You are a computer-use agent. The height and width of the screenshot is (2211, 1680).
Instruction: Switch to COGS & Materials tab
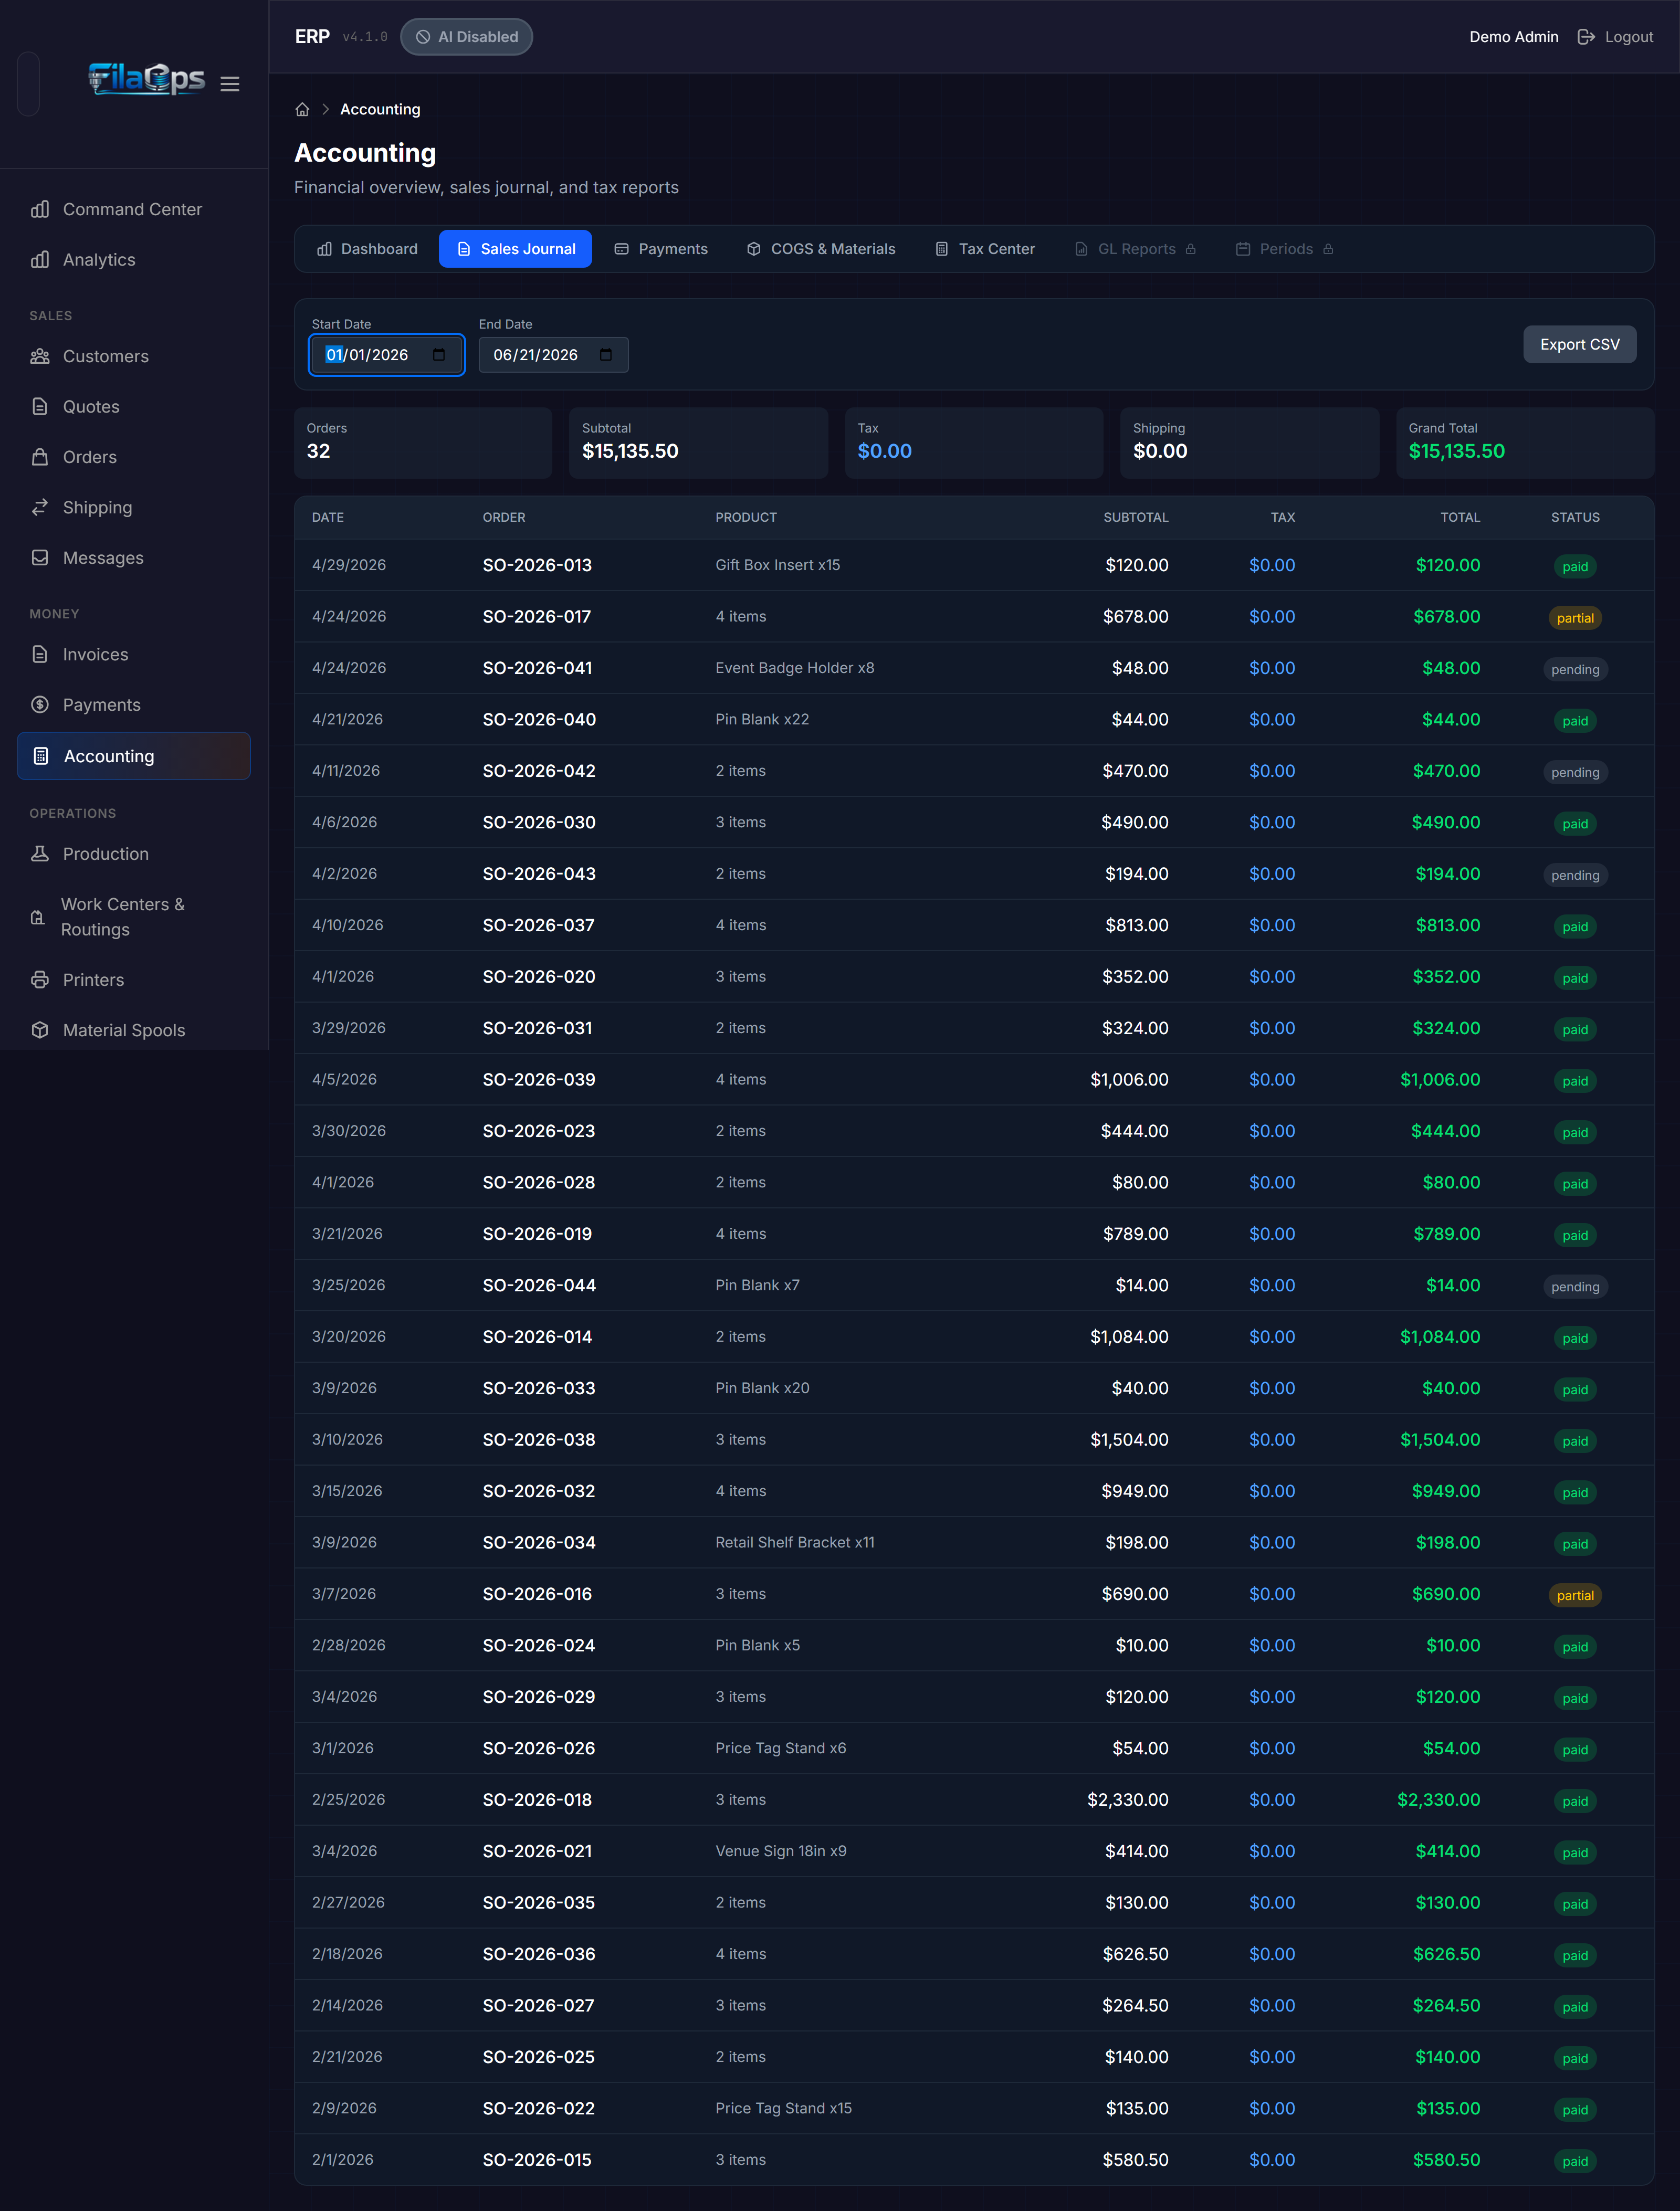[x=821, y=249]
